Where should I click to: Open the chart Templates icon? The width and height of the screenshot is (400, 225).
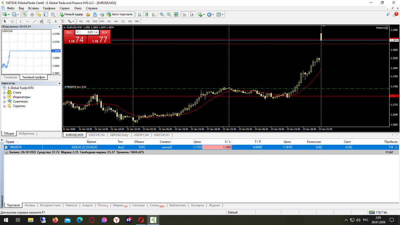coord(218,14)
